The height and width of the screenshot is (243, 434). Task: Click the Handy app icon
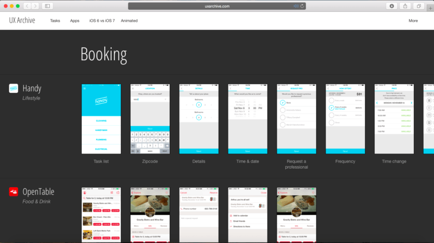14,88
